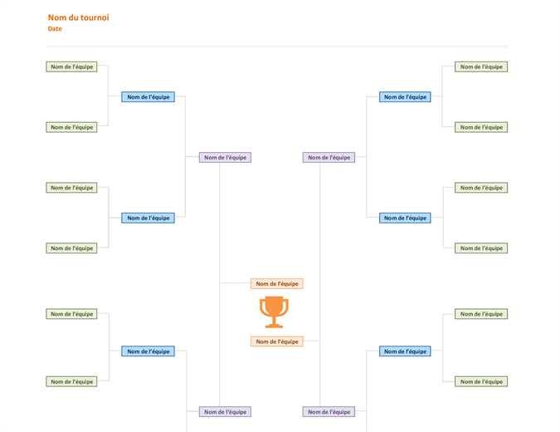Screen dimensions: 560x432
Task: Select the orange finalist box below the trophy
Action: click(277, 341)
